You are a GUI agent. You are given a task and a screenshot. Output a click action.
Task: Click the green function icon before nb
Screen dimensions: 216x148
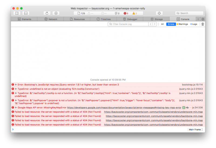tap(184, 107)
